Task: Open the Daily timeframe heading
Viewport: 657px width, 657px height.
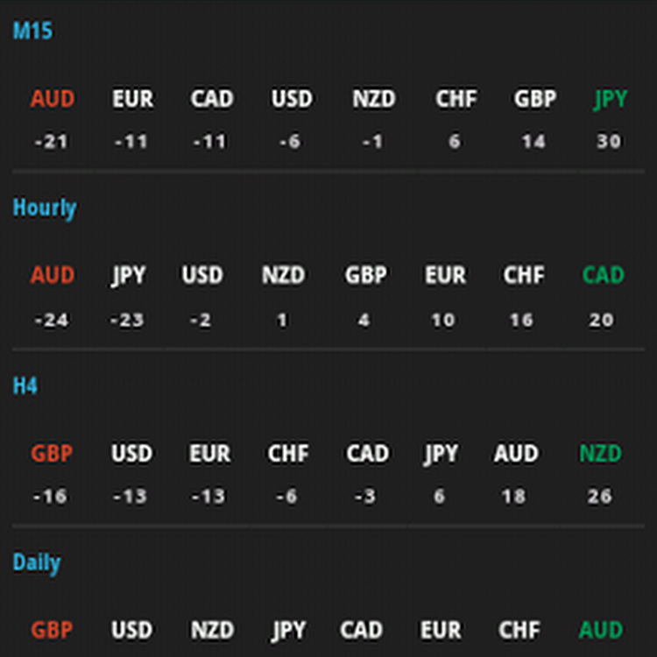Action: (x=36, y=563)
